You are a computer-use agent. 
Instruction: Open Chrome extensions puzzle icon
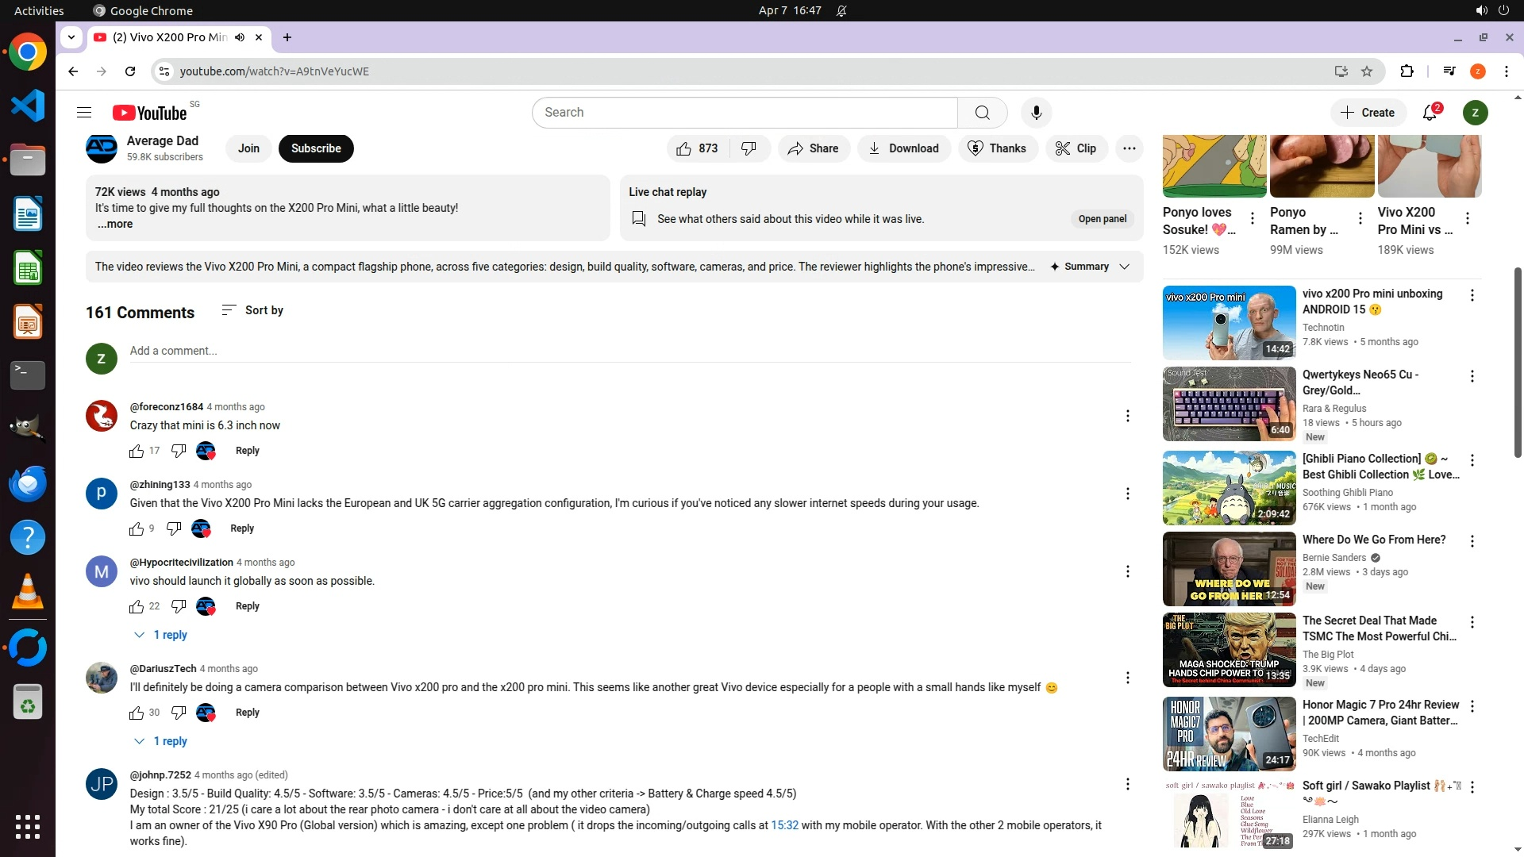1407,71
